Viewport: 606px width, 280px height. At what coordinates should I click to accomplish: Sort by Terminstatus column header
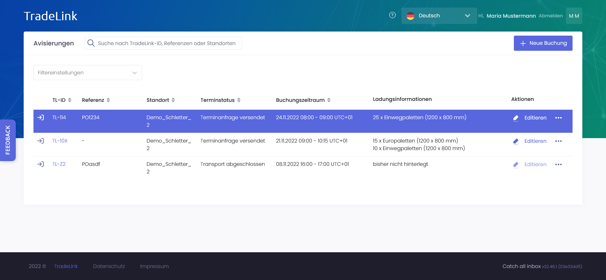[x=239, y=100]
